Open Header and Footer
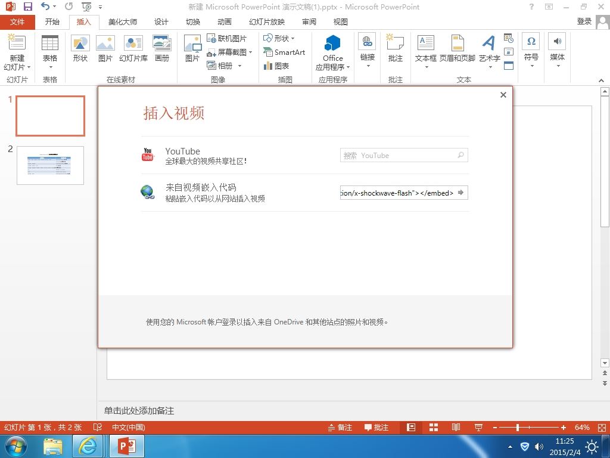The width and height of the screenshot is (610, 458). click(x=457, y=48)
